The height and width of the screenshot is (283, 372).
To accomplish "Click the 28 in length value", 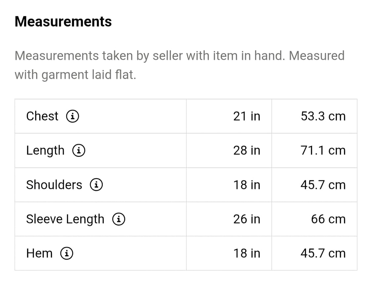I will [x=247, y=151].
